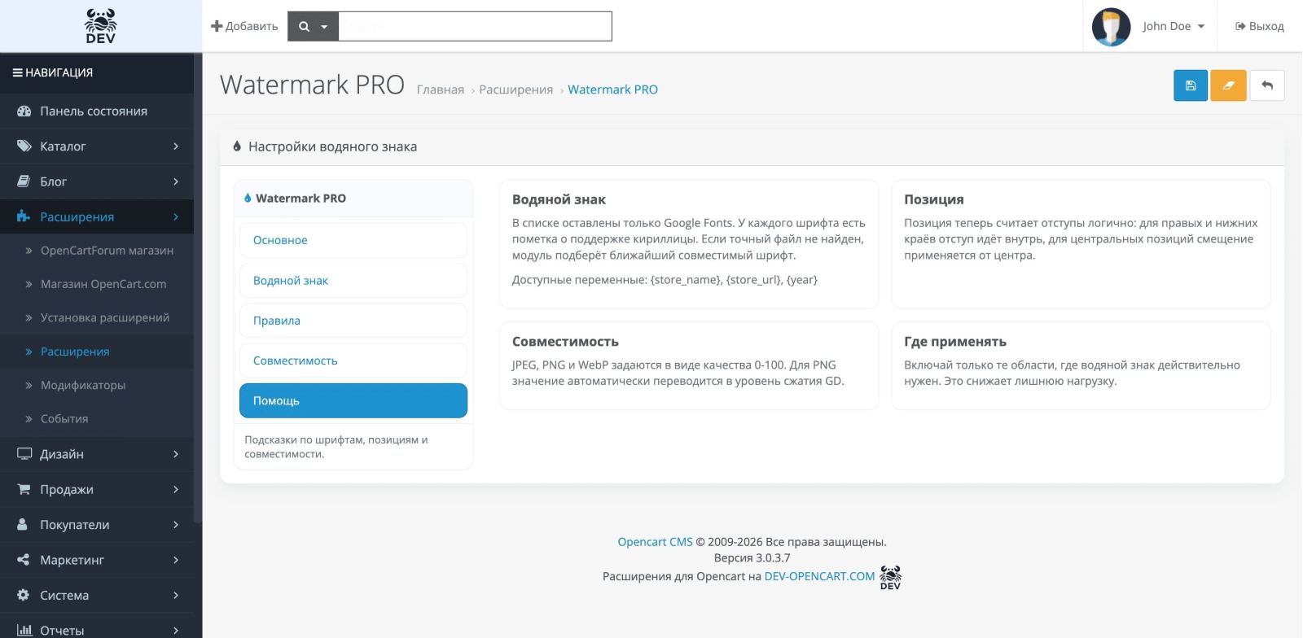Screen dimensions: 1303x638
Task: Click the back arrow reply button
Action: 1266,85
